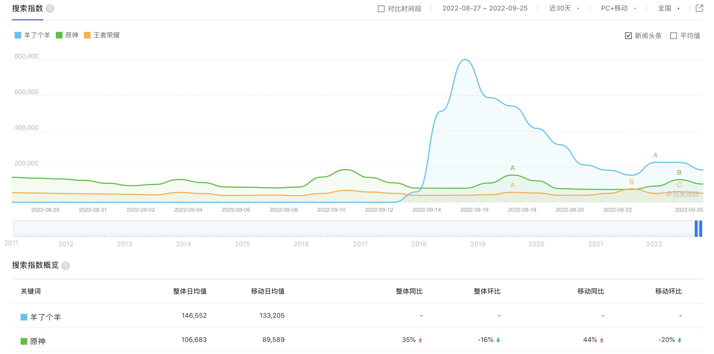Click the 王者荣耀 orange legend swatch
Screen dimensions: 714x354
coord(87,35)
